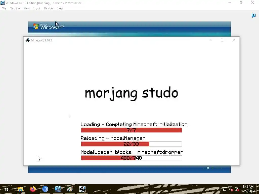Open the File menu in VirtualBox
The image size is (259, 194).
click(4, 8)
